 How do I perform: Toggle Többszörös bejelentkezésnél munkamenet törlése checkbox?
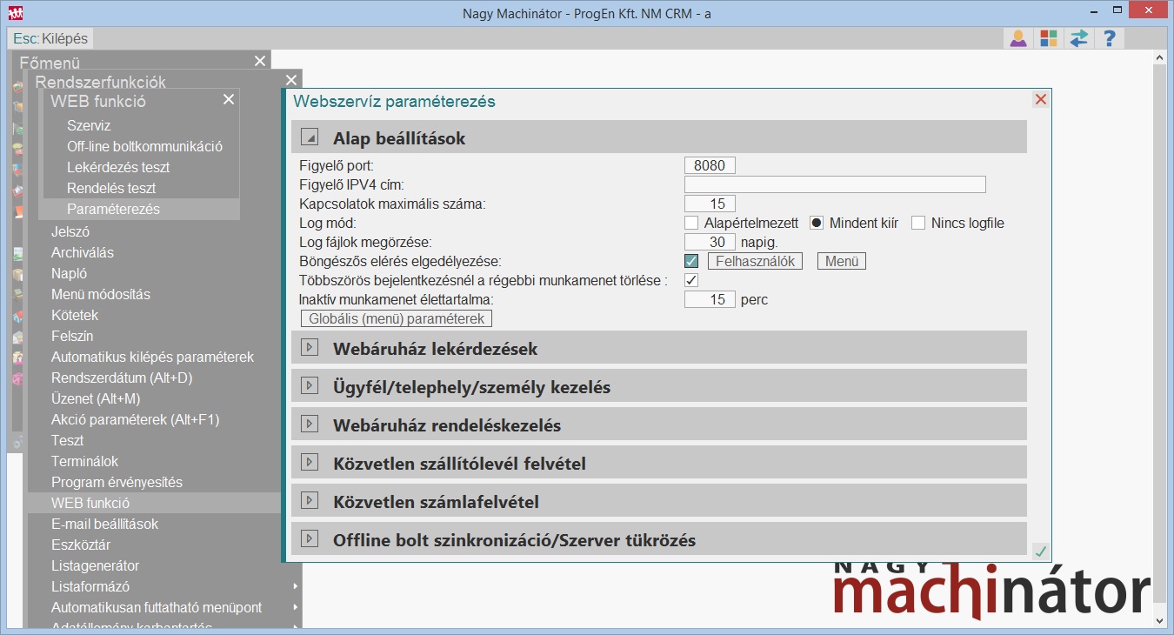[x=691, y=280]
